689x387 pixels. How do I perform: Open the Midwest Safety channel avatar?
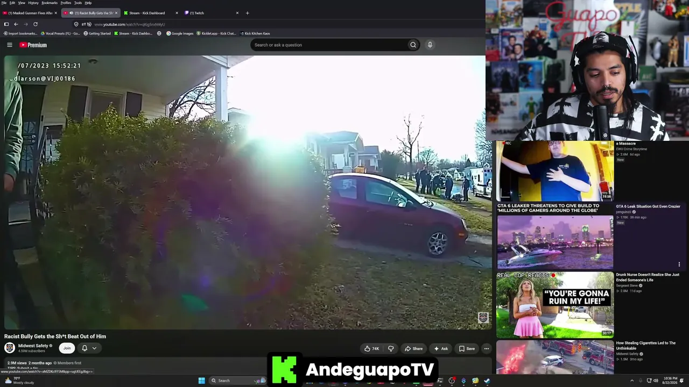[10, 348]
